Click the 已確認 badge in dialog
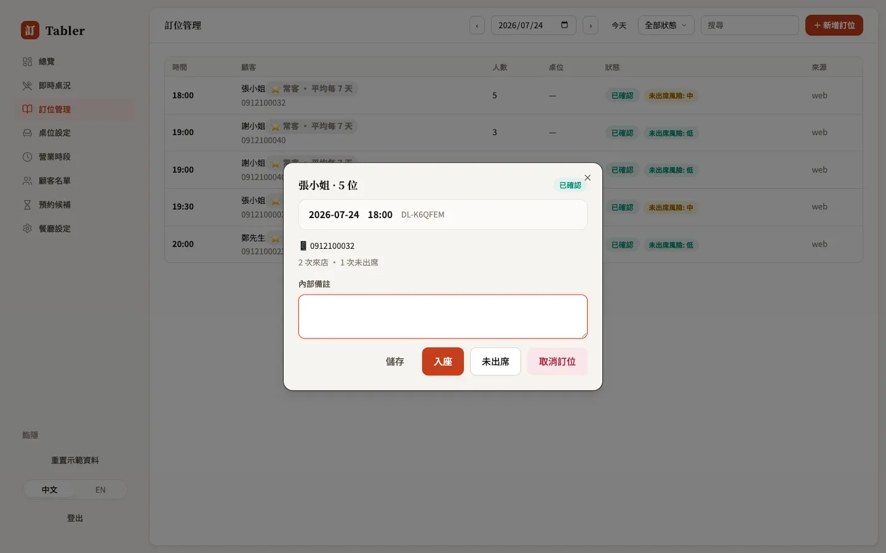886x553 pixels. (x=570, y=185)
